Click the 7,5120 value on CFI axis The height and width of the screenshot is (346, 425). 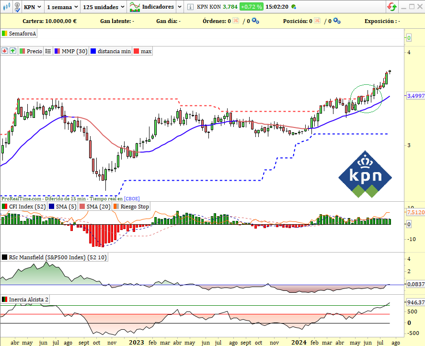pos(415,212)
